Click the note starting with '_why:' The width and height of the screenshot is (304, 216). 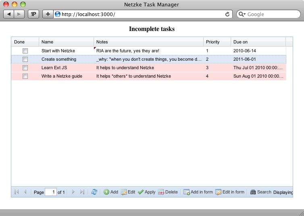pyautogui.click(x=149, y=59)
